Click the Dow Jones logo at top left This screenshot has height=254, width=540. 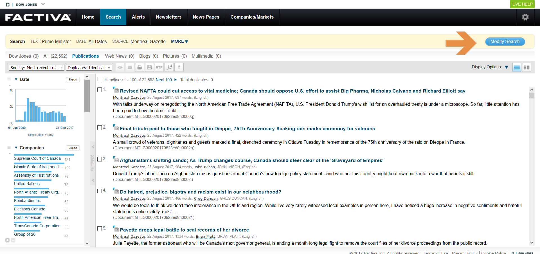[22, 5]
